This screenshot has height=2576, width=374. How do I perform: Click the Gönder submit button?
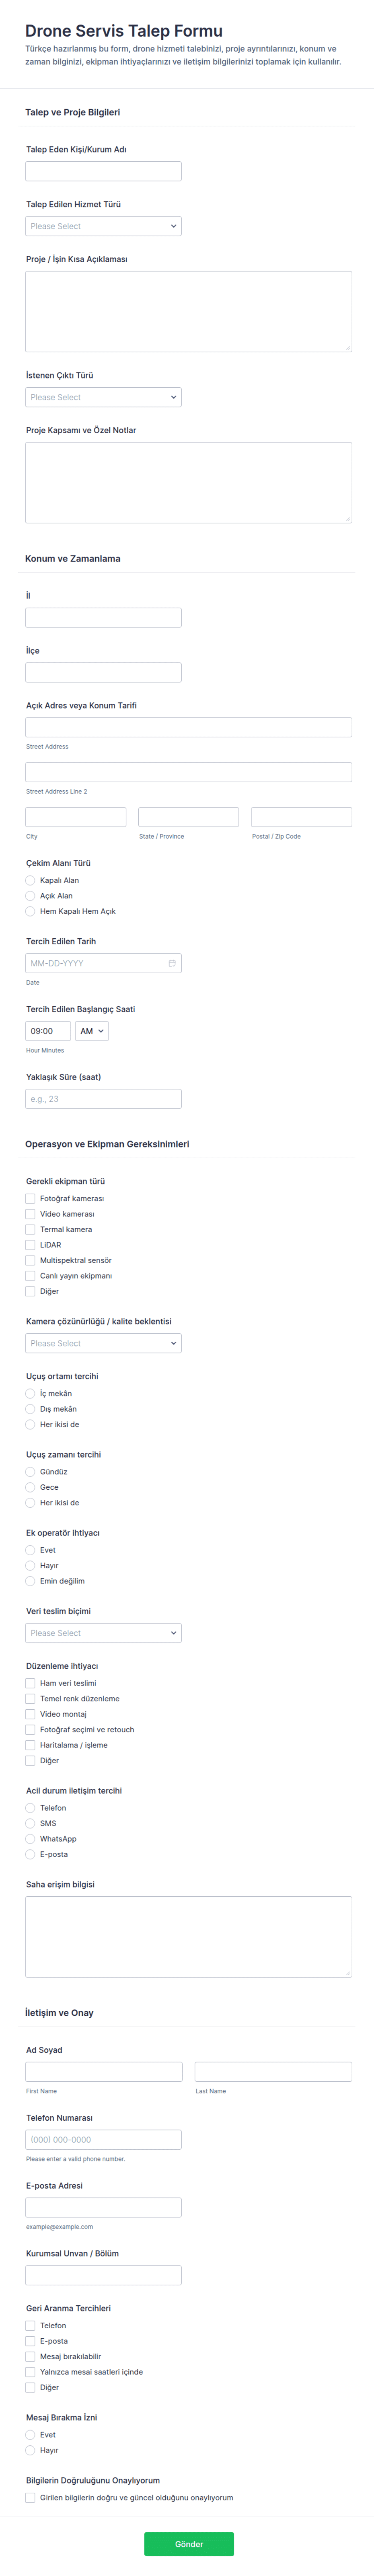point(189,2544)
